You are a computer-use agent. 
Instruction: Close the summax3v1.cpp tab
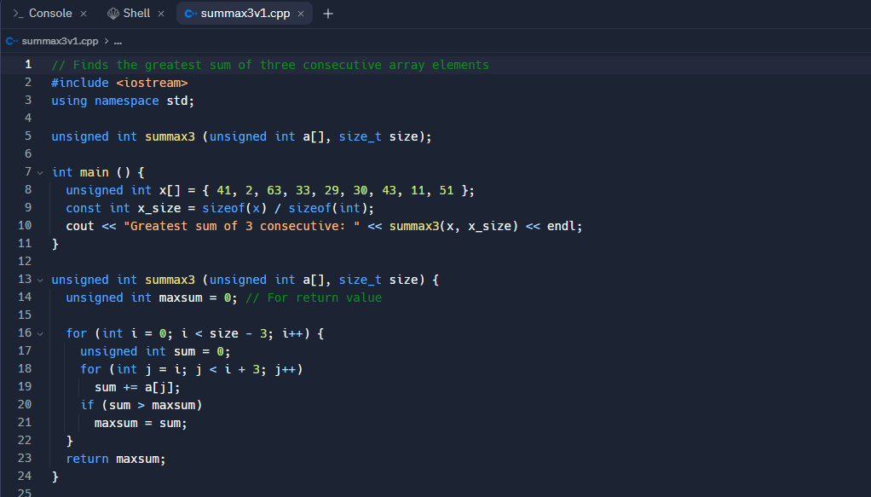point(303,14)
